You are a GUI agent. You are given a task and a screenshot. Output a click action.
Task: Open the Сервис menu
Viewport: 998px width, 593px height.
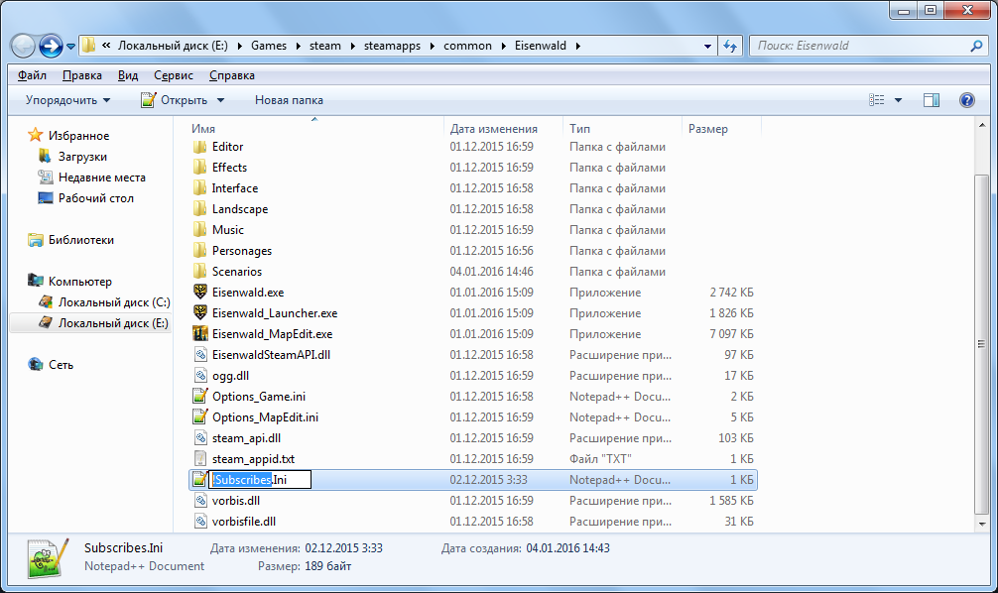pos(174,75)
